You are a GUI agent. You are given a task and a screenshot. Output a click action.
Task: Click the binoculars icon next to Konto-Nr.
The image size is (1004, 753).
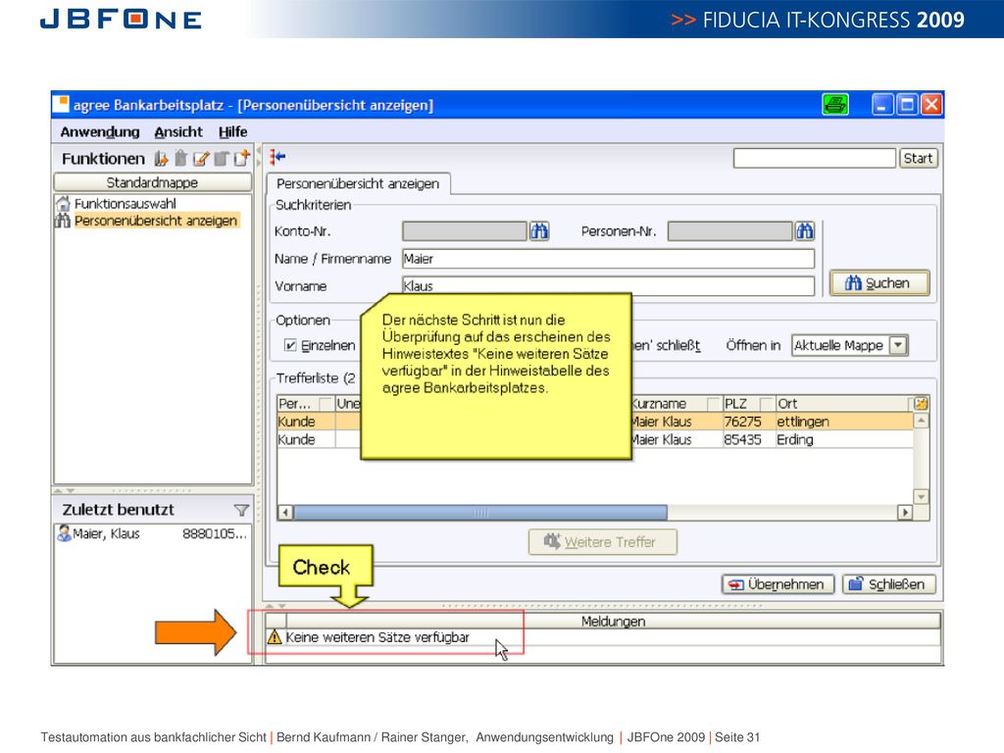point(539,231)
